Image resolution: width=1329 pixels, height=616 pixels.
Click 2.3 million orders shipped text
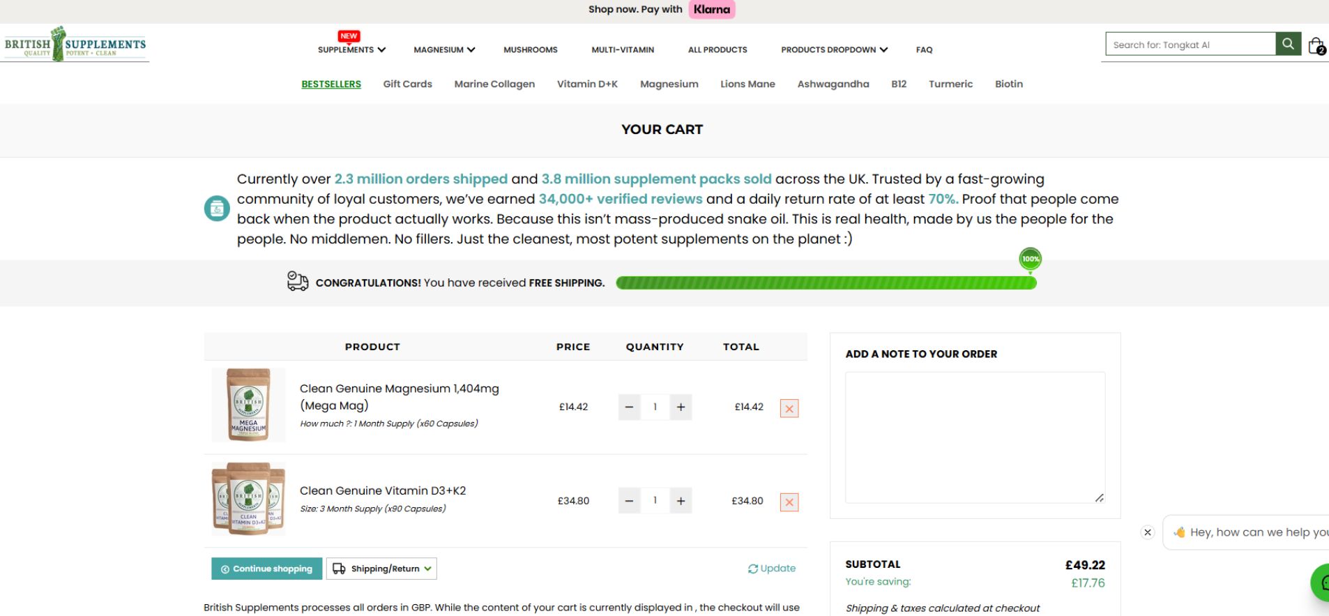pos(421,179)
